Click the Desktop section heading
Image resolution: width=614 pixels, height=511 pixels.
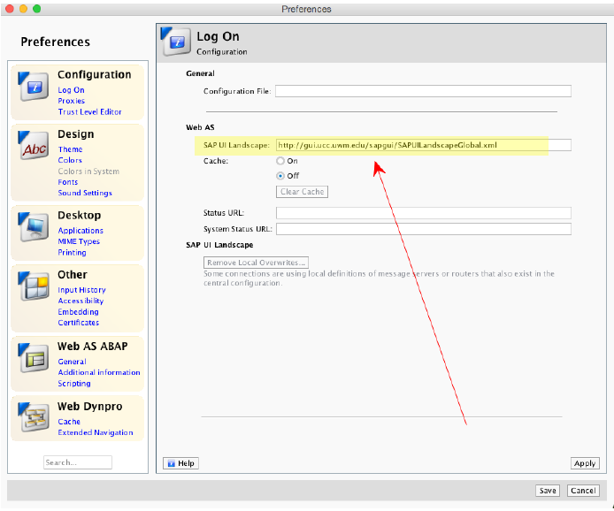coord(79,215)
